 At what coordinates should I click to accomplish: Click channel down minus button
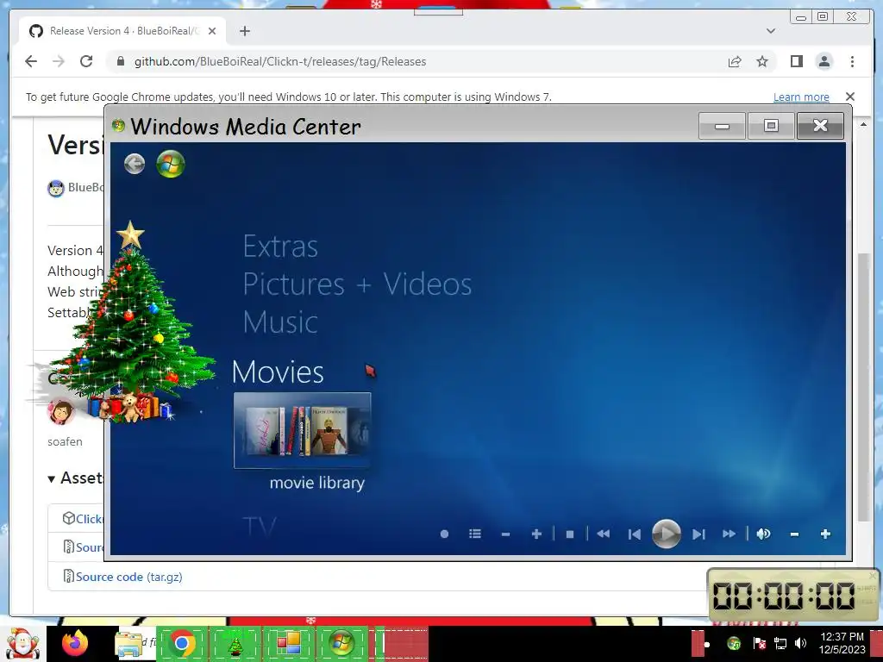coord(505,534)
